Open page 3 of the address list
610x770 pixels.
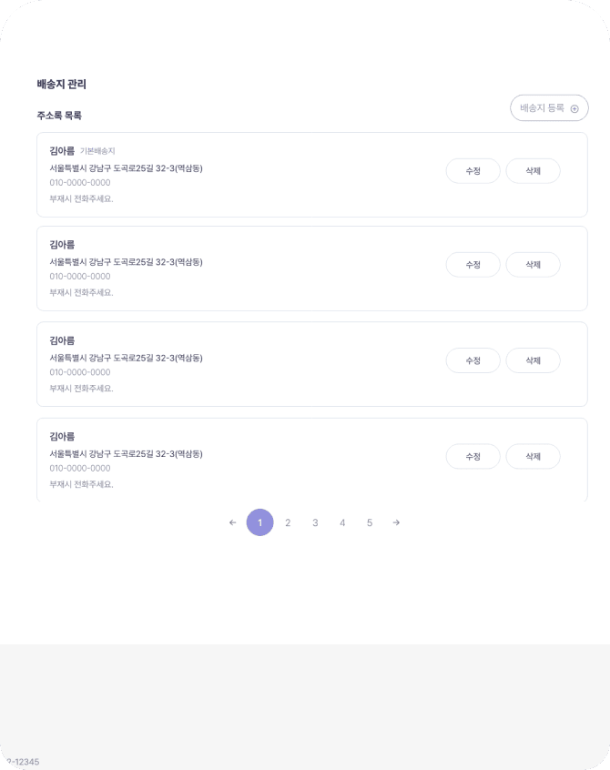click(x=315, y=522)
